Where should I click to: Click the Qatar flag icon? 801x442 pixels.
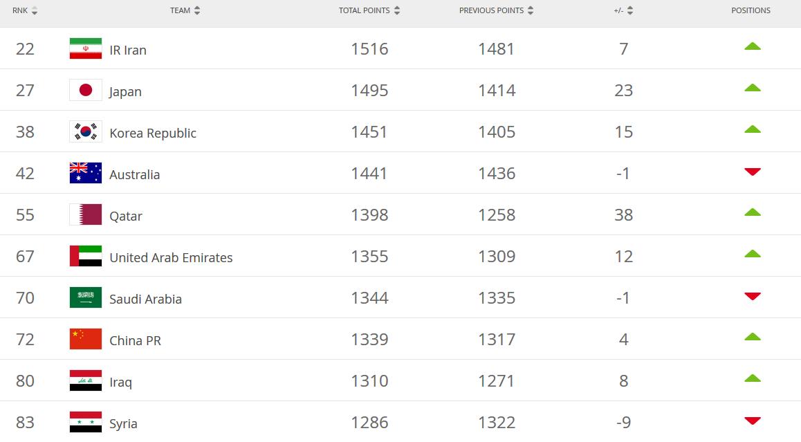click(x=85, y=214)
